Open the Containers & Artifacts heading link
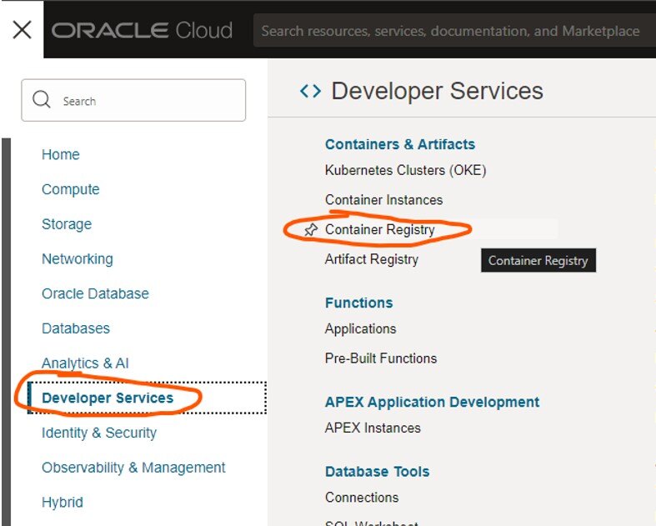The image size is (656, 526). pyautogui.click(x=400, y=144)
